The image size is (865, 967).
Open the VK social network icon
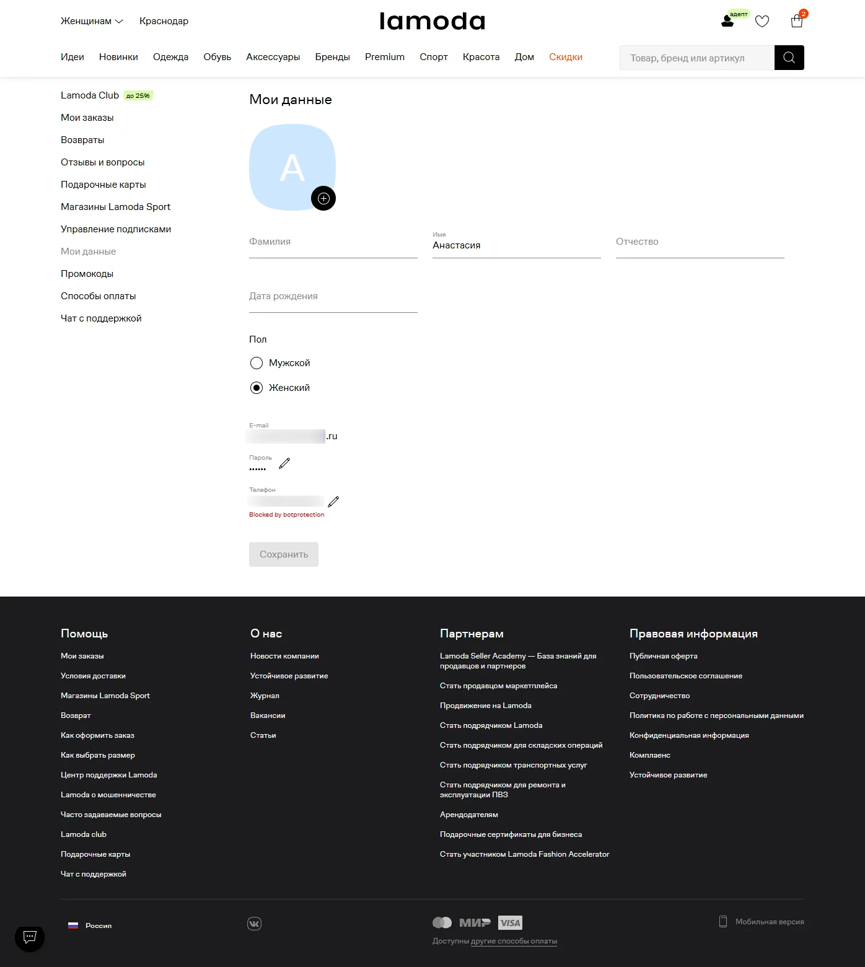(254, 924)
